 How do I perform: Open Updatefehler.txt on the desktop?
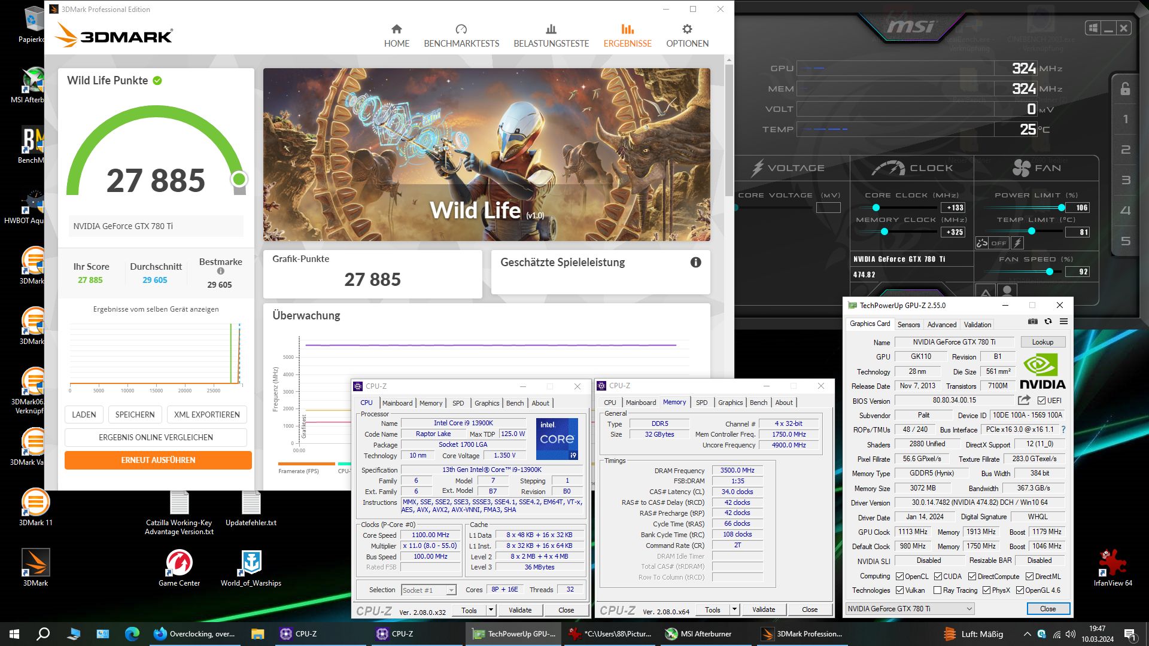tap(251, 507)
